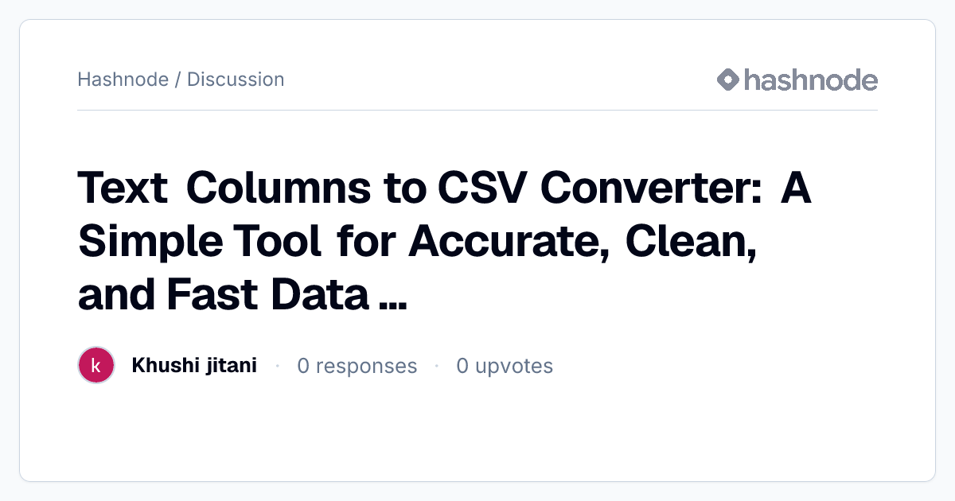Open the 'Hashnode' breadcrumb link
The height and width of the screenshot is (501, 955).
(x=123, y=80)
